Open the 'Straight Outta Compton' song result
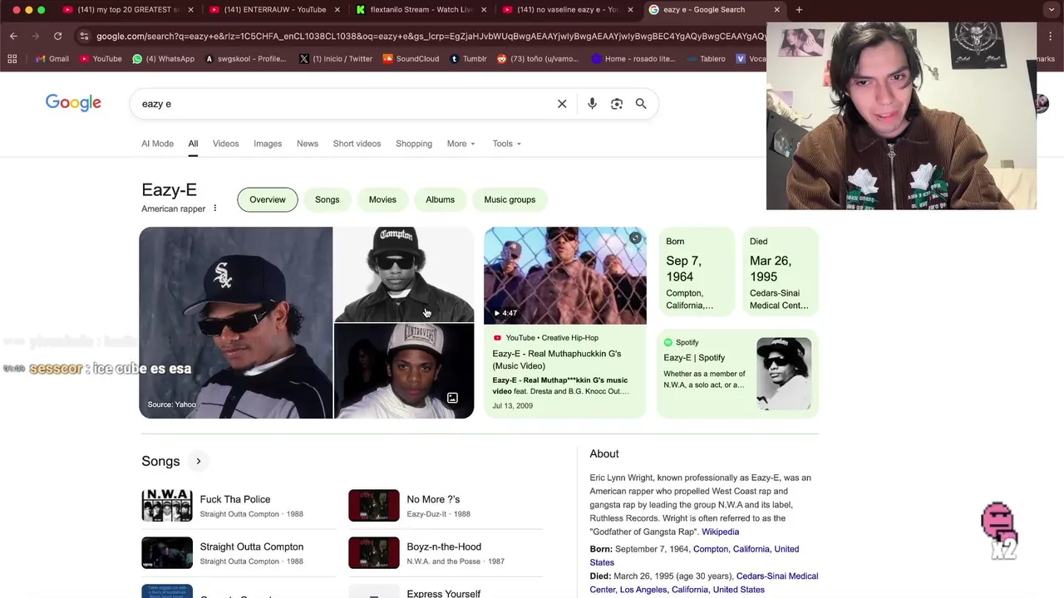The width and height of the screenshot is (1064, 598). pos(239,553)
